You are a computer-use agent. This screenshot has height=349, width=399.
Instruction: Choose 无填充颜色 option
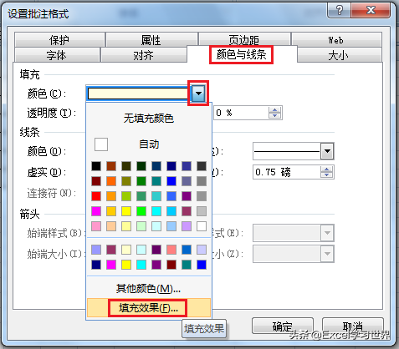coord(149,119)
